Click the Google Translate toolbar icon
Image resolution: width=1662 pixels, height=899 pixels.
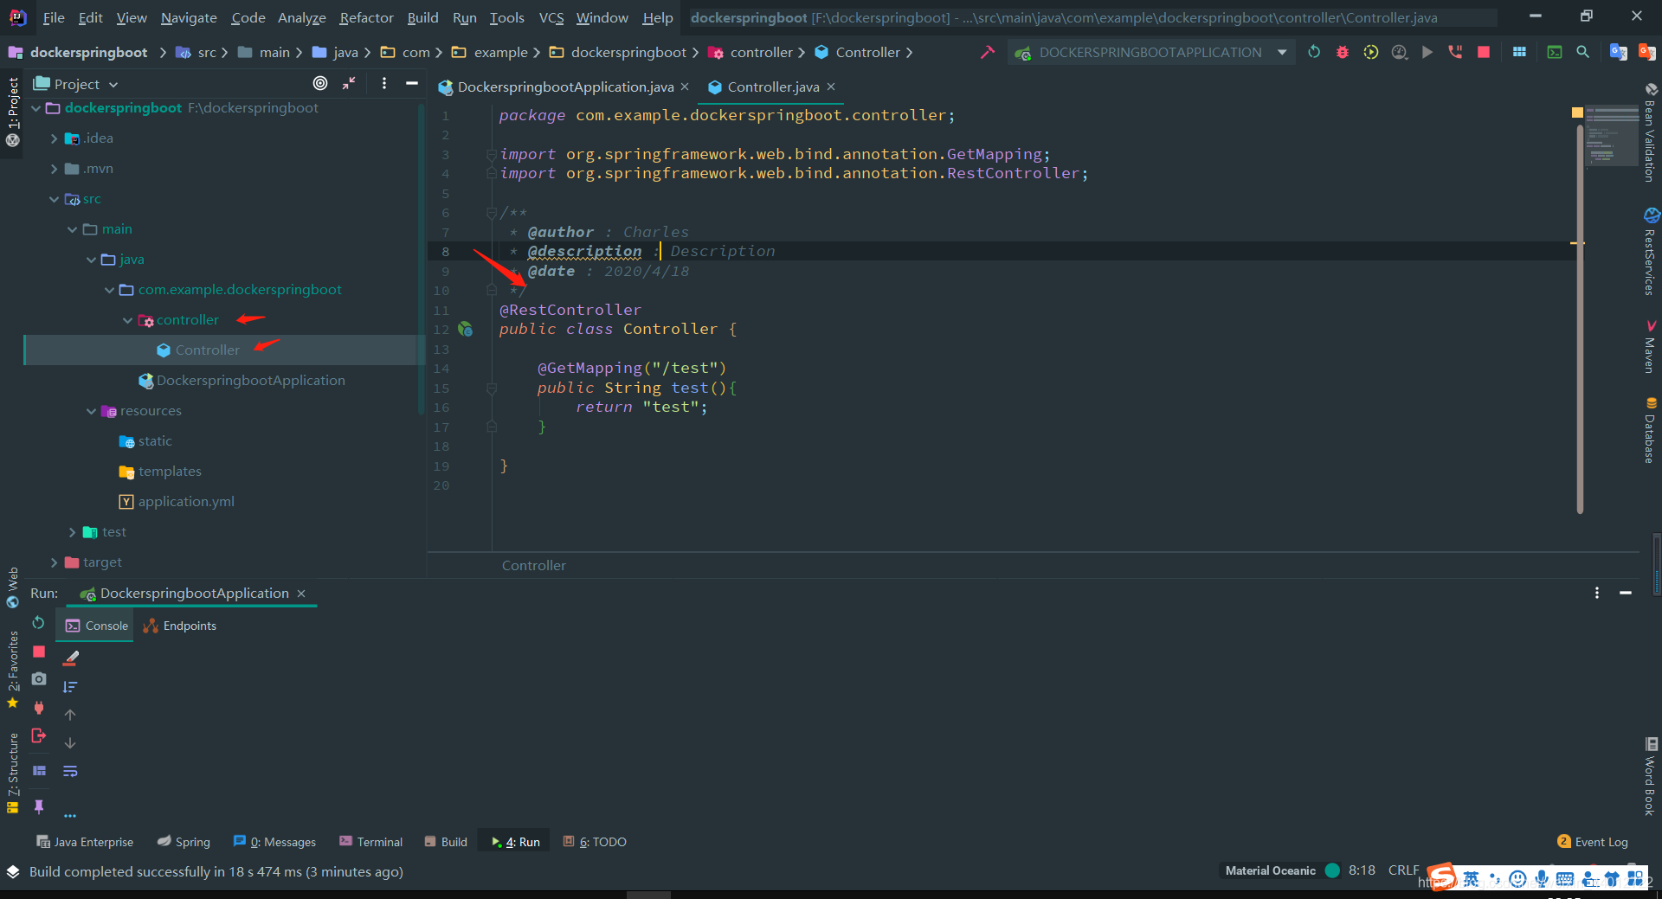[x=1618, y=52]
